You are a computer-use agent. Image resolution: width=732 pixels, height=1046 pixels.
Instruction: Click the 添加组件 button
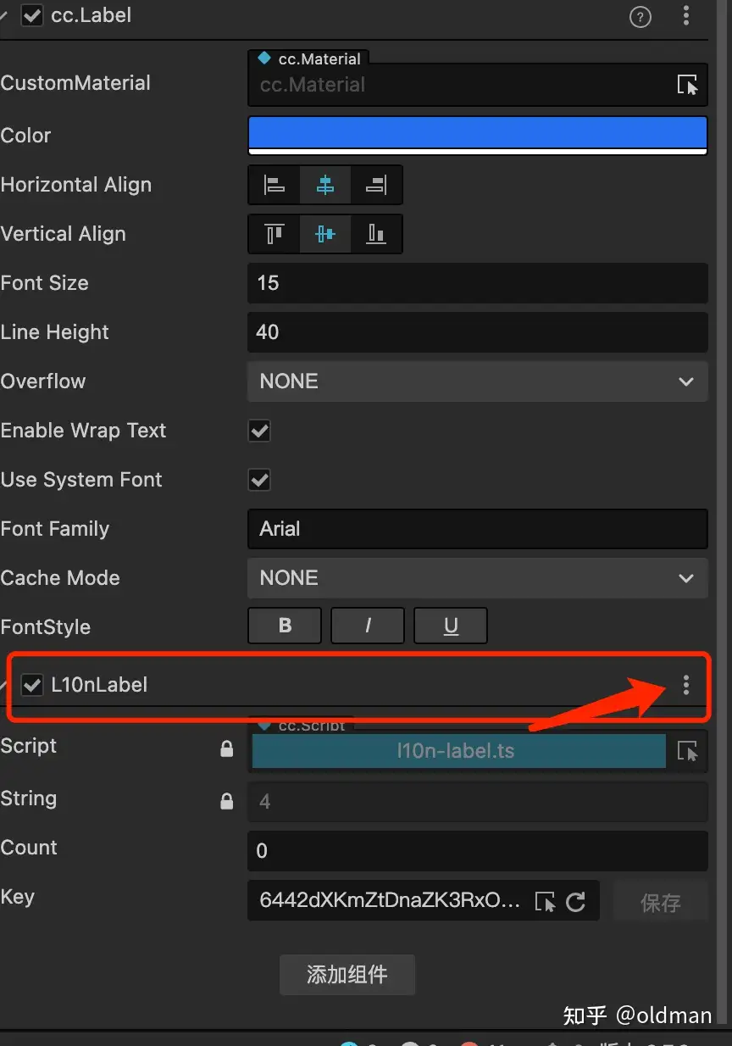coord(347,975)
